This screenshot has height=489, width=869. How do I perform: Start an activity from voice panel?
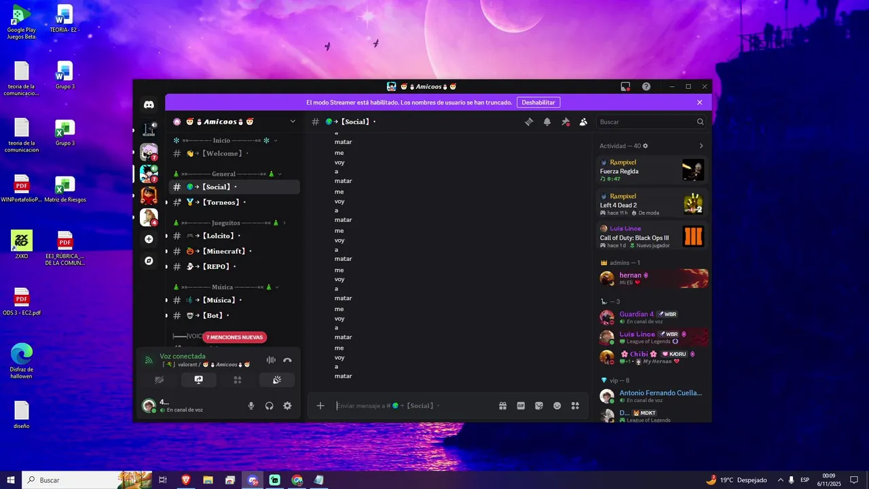(238, 380)
